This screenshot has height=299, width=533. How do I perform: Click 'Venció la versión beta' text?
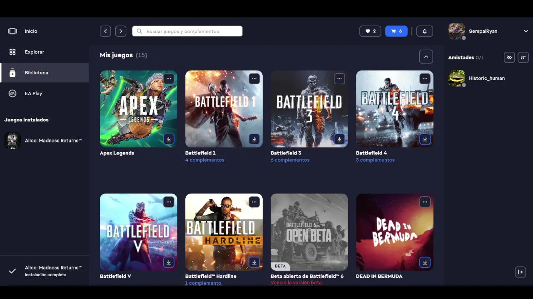(296, 283)
